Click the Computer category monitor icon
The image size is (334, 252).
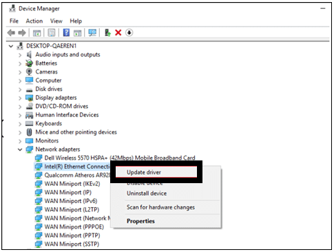pyautogui.click(x=29, y=81)
